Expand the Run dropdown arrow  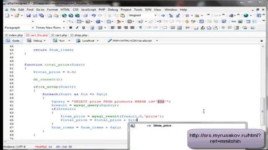pos(69,41)
